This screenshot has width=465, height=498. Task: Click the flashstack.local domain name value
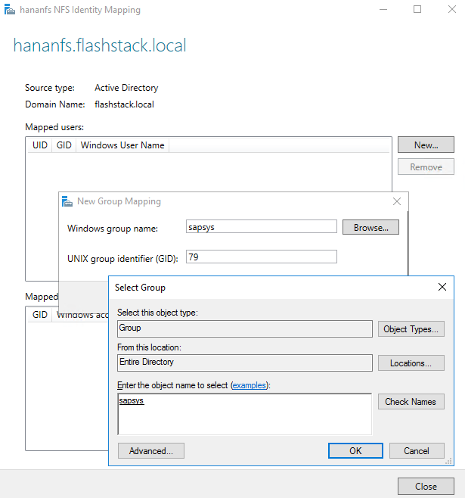124,104
